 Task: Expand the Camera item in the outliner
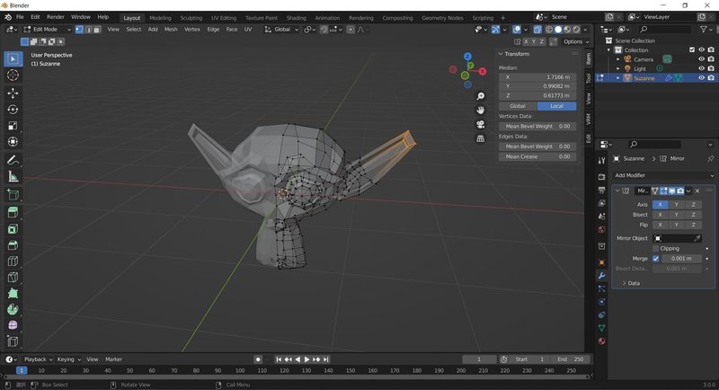617,59
